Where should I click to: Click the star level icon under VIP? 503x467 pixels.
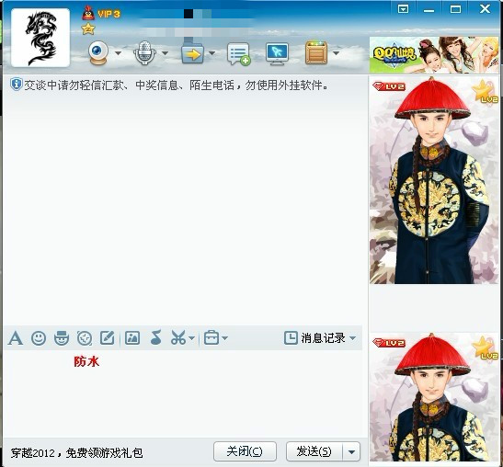click(x=88, y=29)
